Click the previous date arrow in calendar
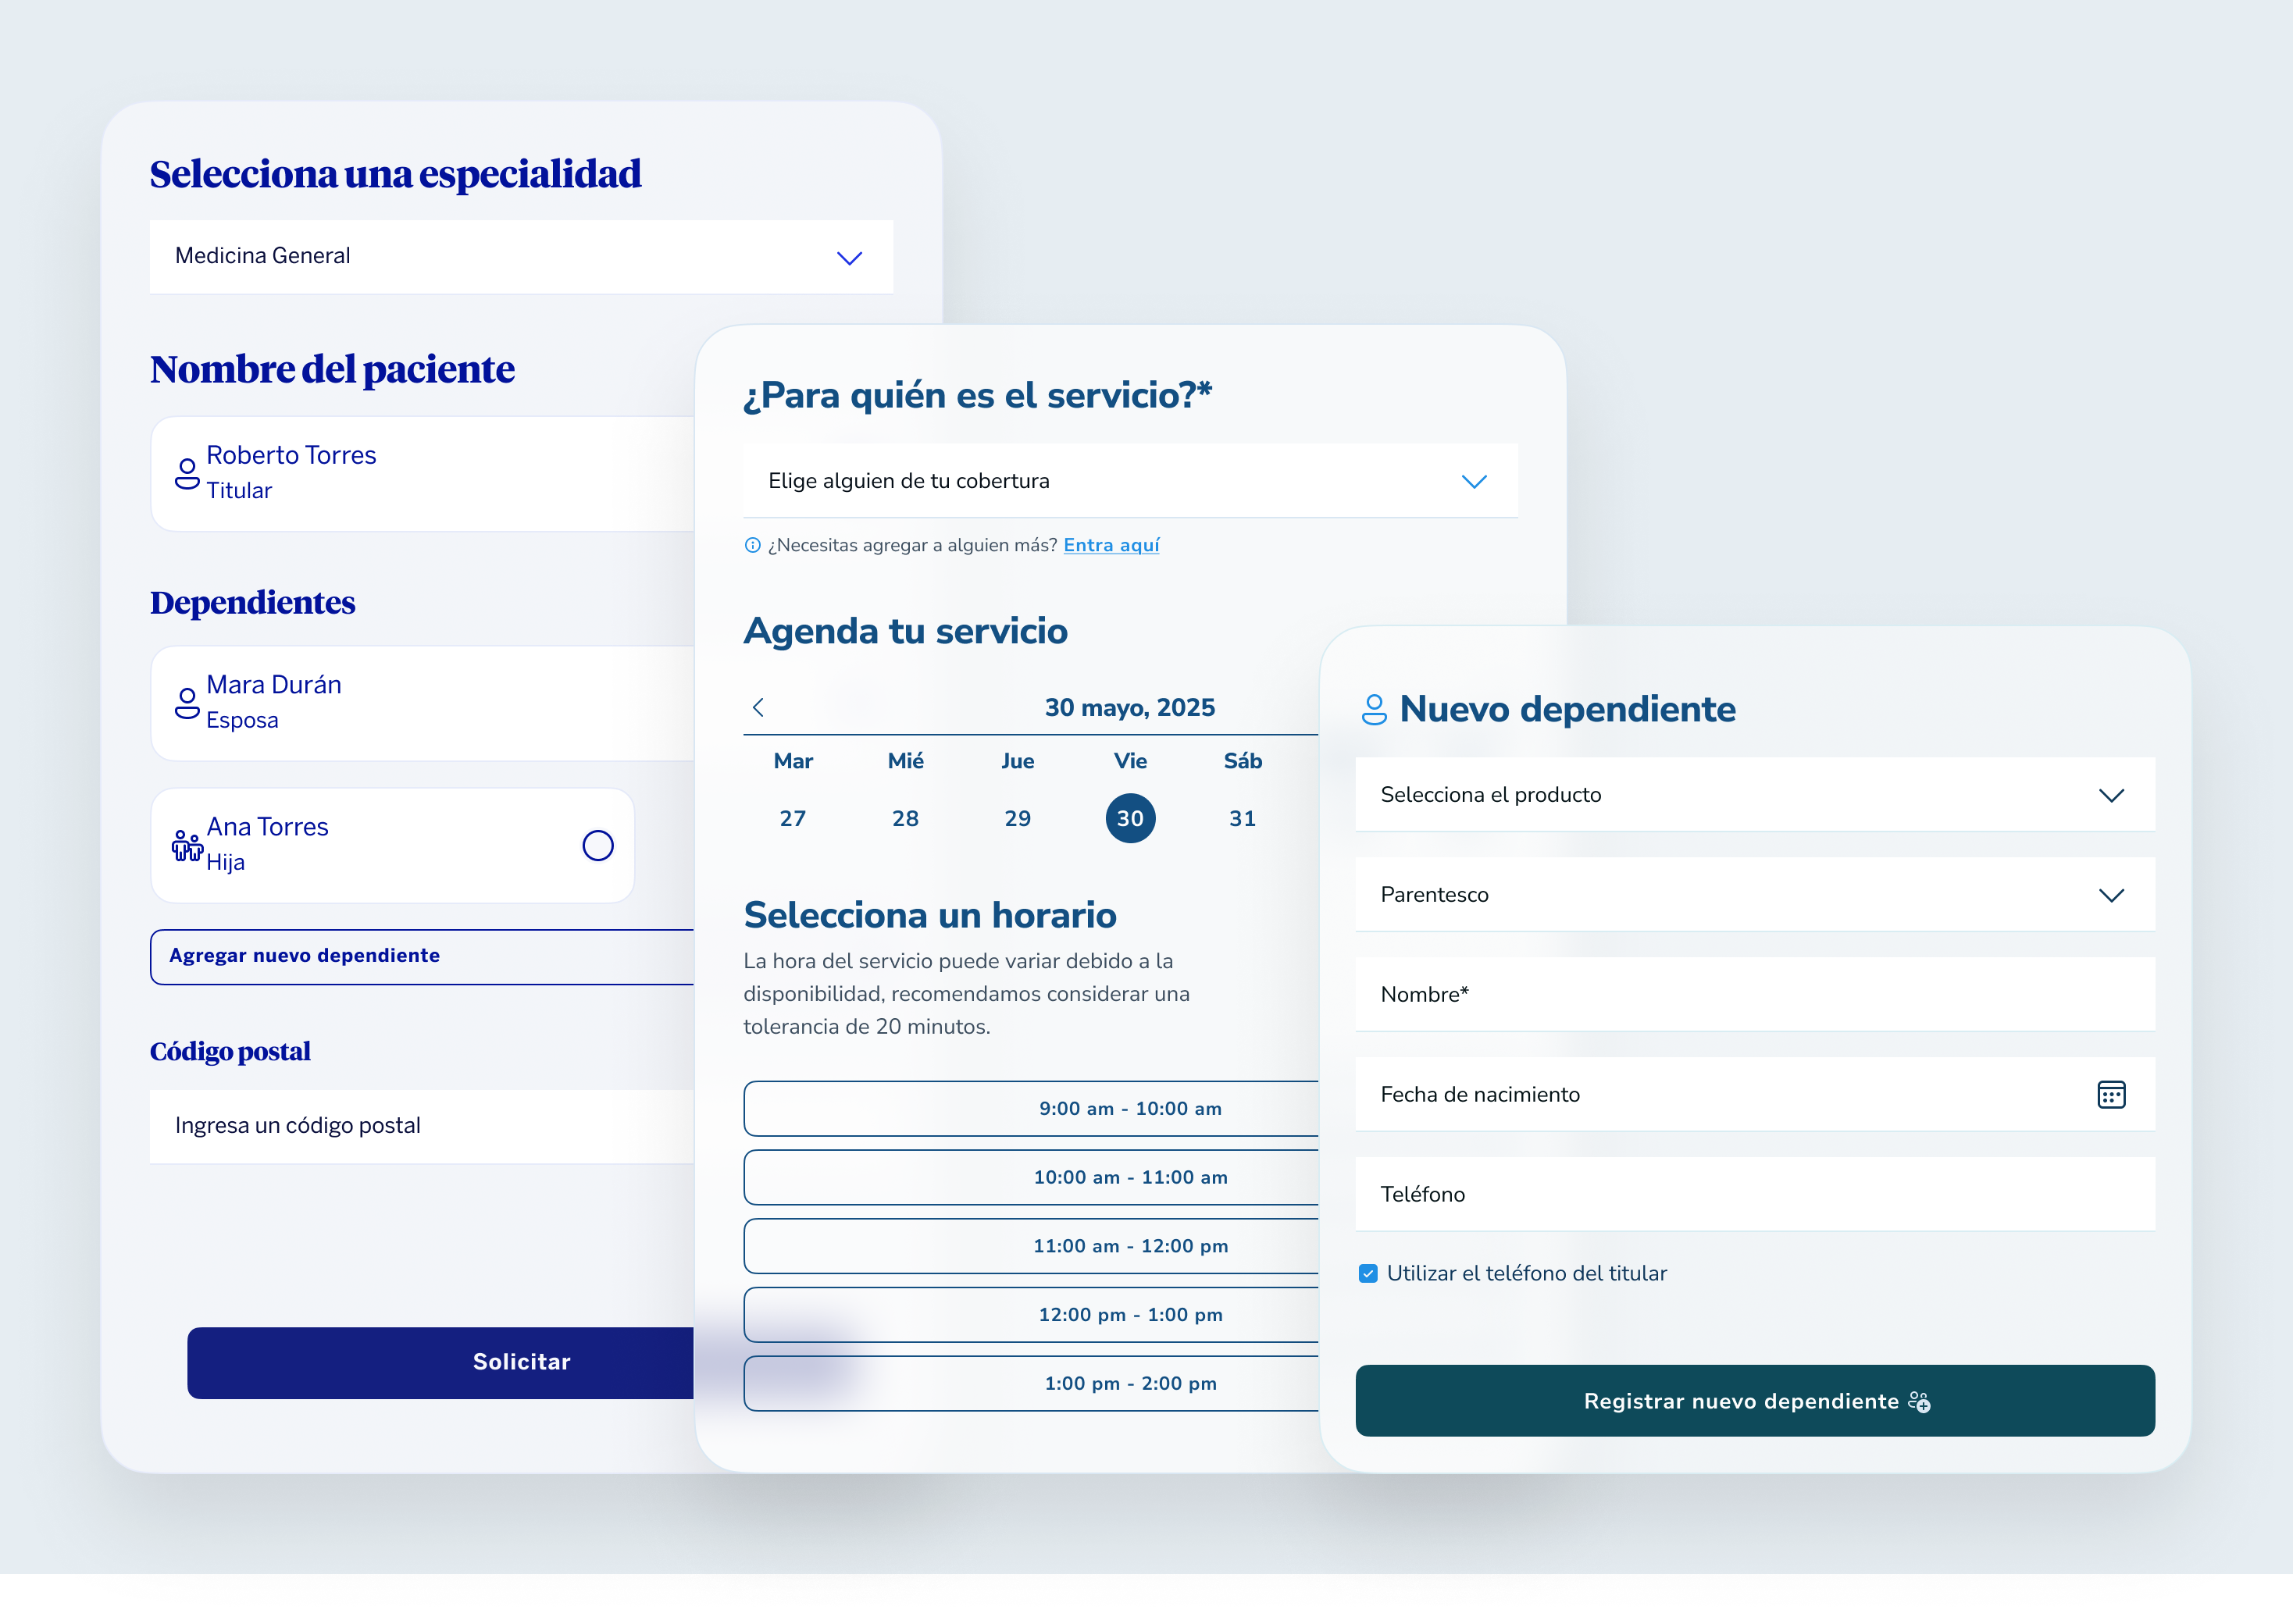The image size is (2293, 1624). point(758,707)
